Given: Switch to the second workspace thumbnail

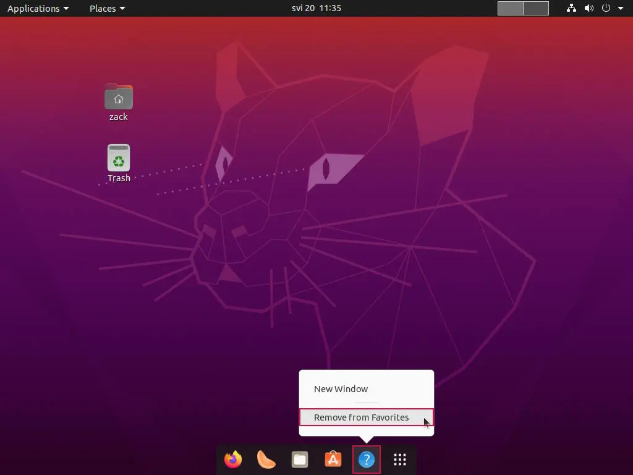Looking at the screenshot, I should (x=536, y=8).
